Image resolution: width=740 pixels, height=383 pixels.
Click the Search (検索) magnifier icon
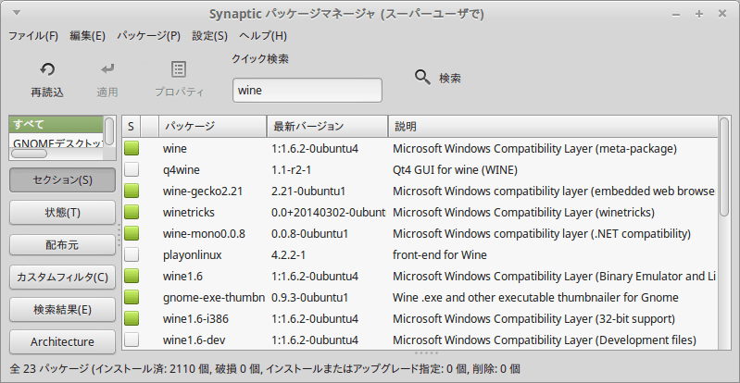pyautogui.click(x=422, y=78)
